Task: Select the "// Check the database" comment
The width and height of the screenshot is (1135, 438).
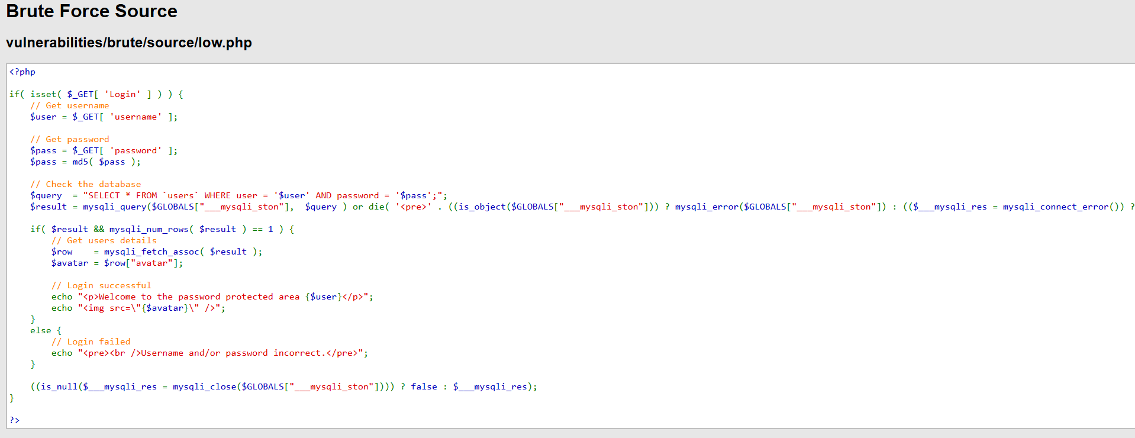Action: [x=86, y=184]
